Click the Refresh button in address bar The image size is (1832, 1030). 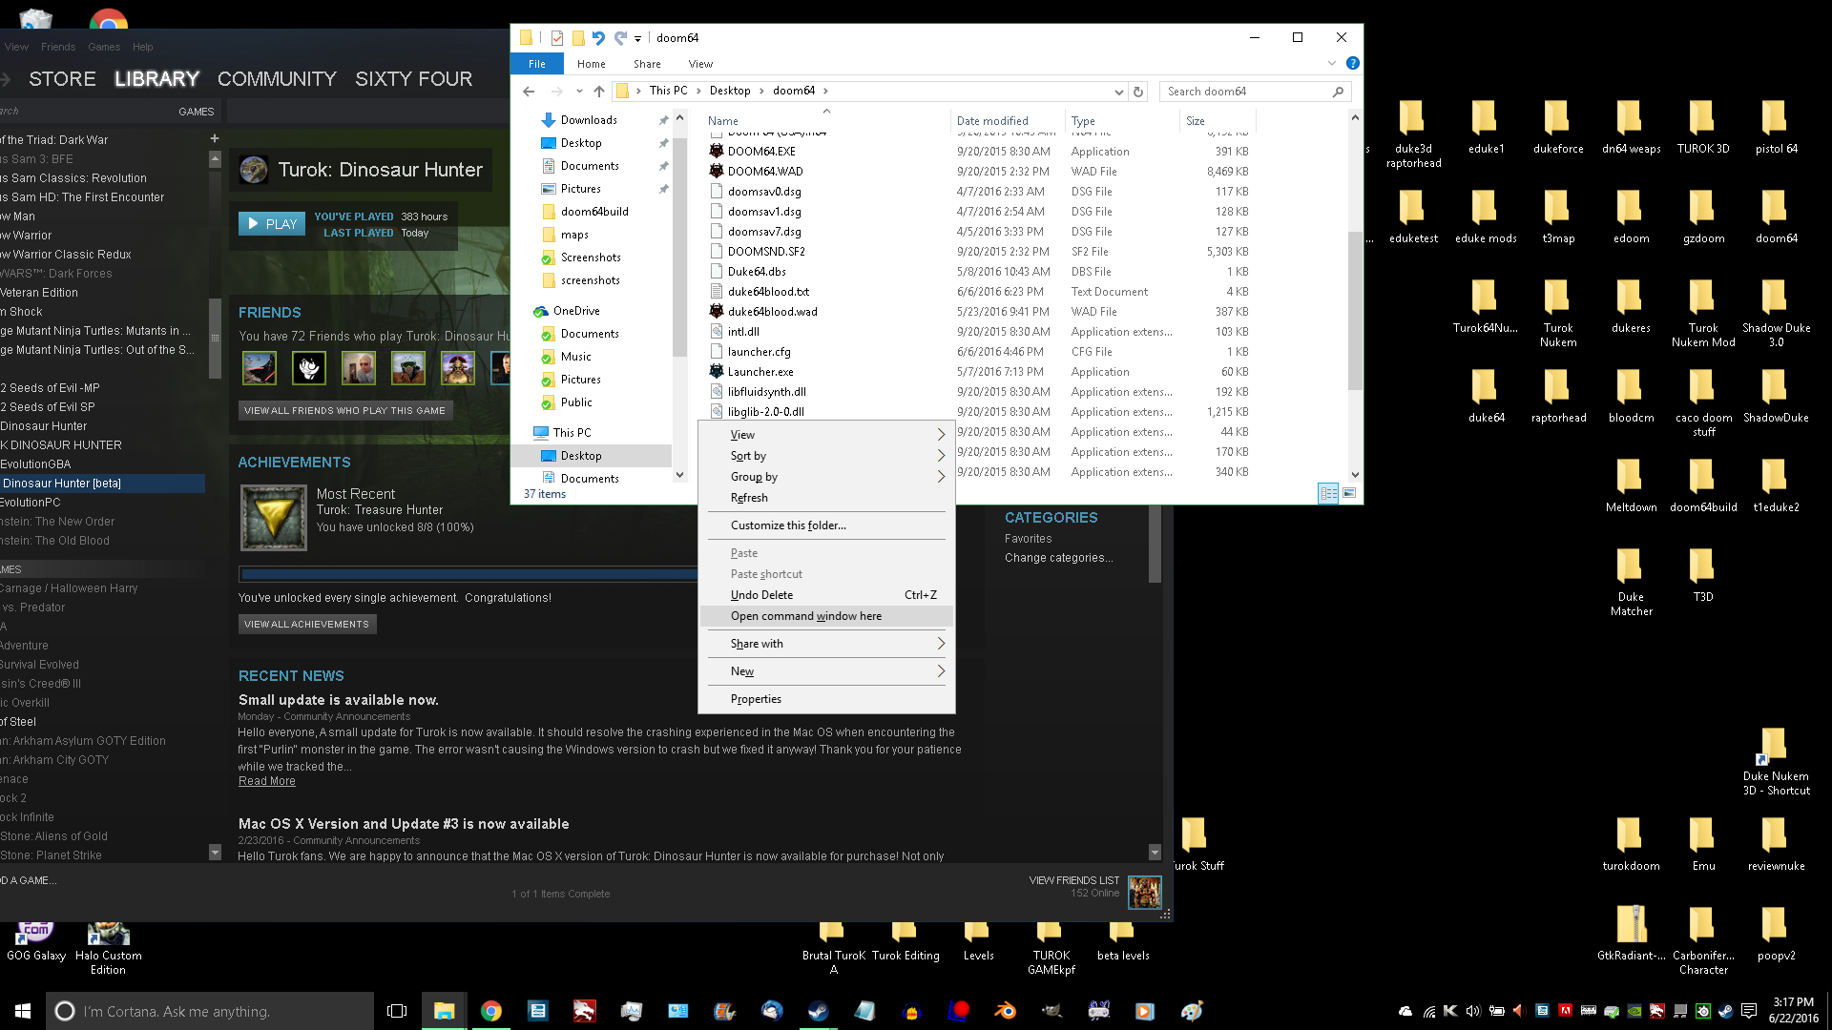[1137, 92]
